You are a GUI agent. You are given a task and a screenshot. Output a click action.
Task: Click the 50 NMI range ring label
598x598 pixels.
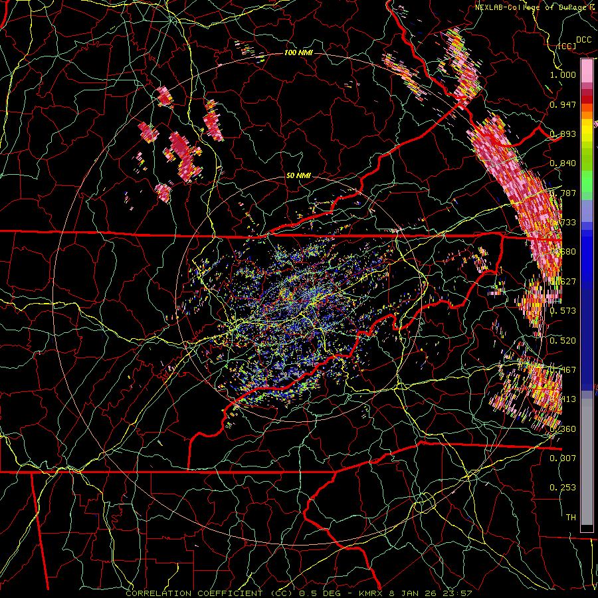pos(298,175)
